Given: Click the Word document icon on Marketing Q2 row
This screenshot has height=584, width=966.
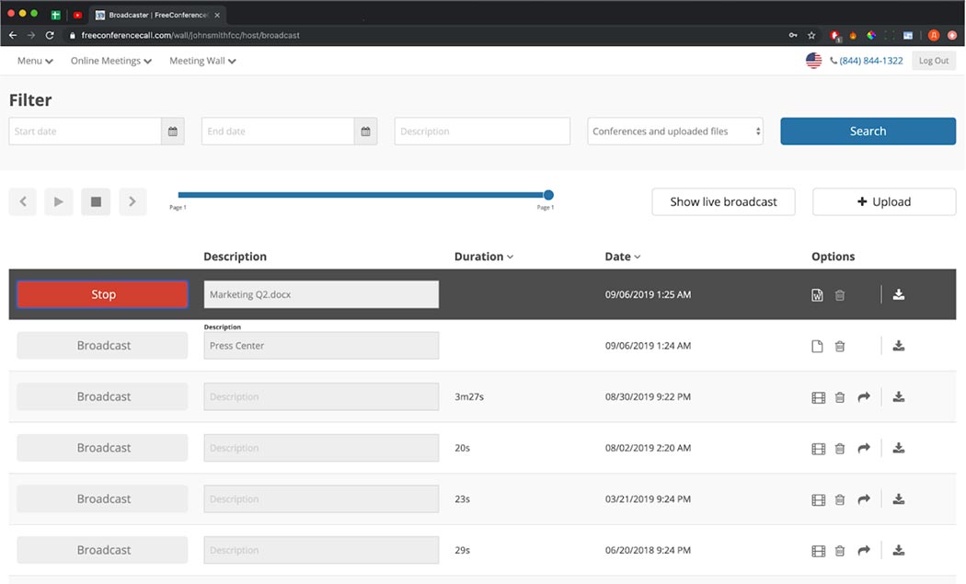Looking at the screenshot, I should (x=817, y=294).
